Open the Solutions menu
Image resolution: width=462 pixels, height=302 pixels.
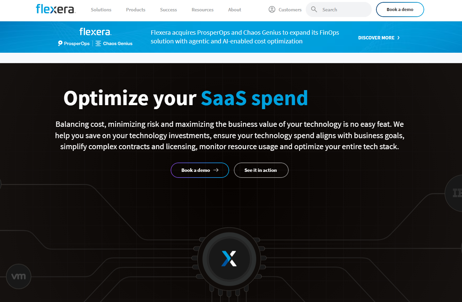point(101,10)
